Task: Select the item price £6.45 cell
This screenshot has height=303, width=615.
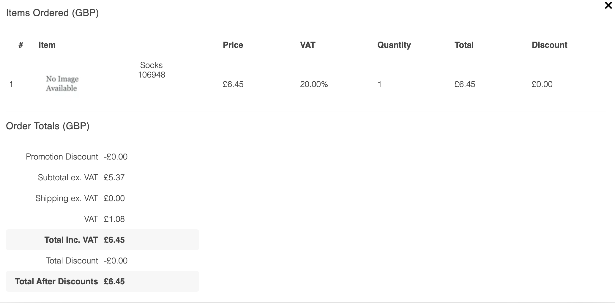Action: [233, 84]
